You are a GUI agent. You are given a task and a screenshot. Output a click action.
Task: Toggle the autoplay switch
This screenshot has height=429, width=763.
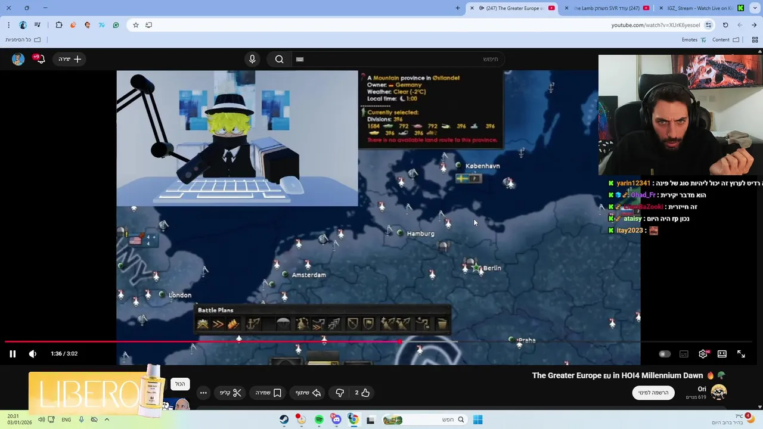tap(664, 354)
